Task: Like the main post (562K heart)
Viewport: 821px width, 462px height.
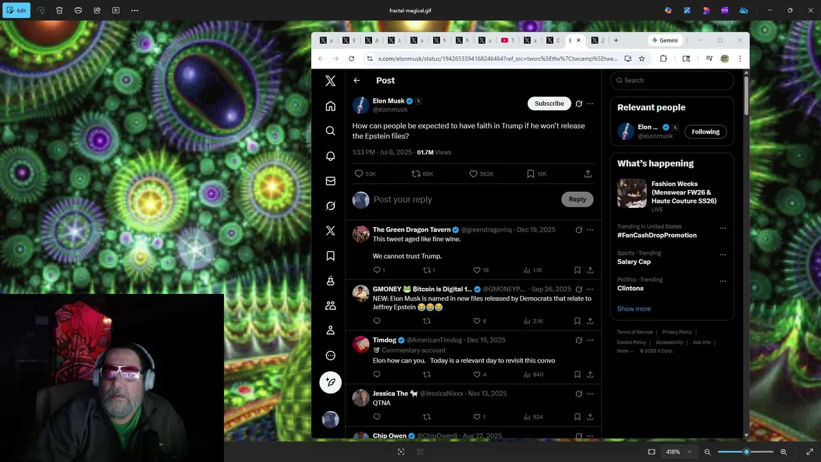Action: point(473,174)
